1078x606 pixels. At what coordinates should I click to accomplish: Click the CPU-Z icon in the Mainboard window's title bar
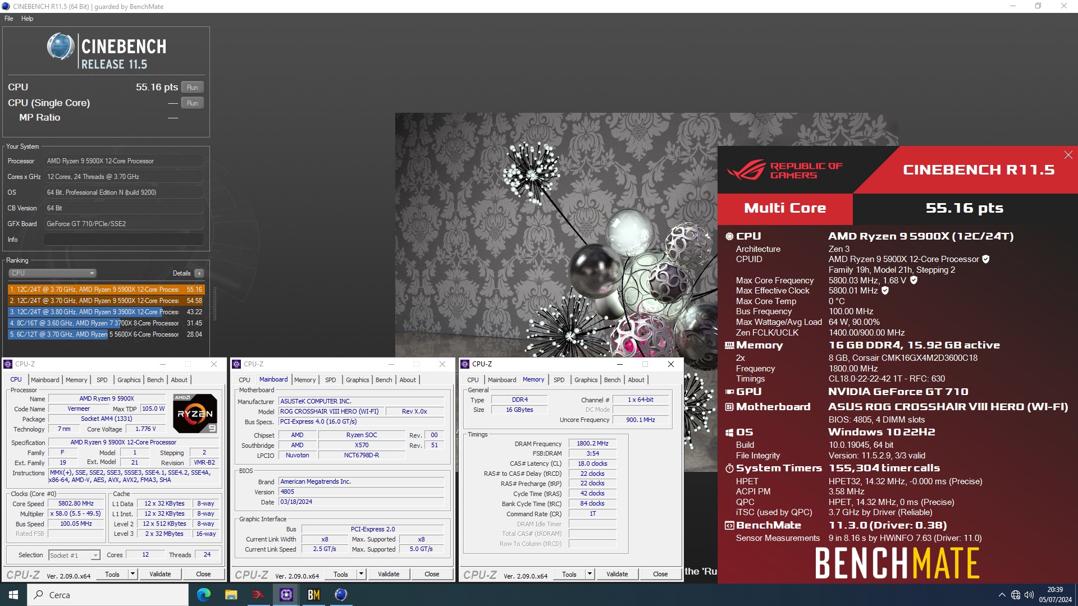coord(236,364)
